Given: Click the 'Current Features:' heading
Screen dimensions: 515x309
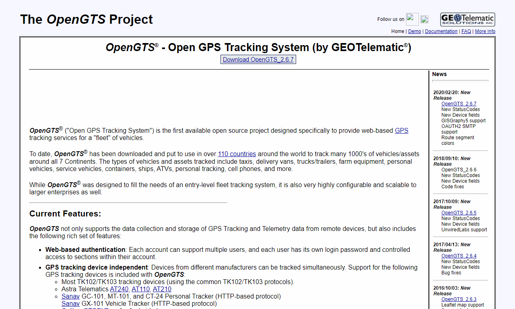Looking at the screenshot, I should click(x=65, y=214).
